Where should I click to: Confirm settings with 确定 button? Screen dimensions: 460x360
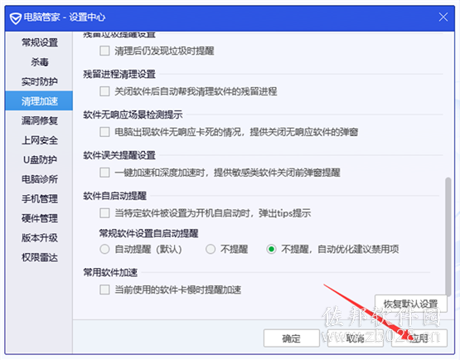point(291,338)
